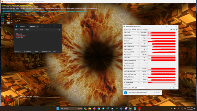Open File Explorer from the taskbar
Viewport: 197px width, 111px height.
coord(90,109)
